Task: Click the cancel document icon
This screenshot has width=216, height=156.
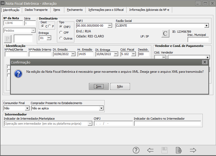Action: pos(179,150)
